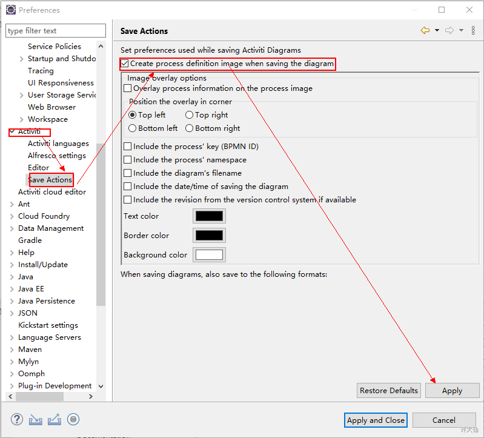Check Include the diagram's filename

(x=127, y=173)
